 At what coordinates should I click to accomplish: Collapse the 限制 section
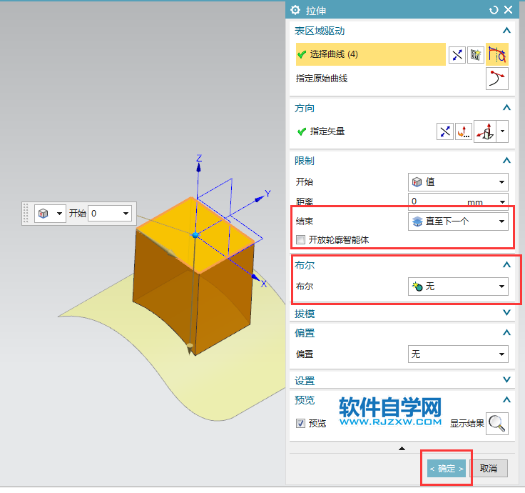coord(506,161)
